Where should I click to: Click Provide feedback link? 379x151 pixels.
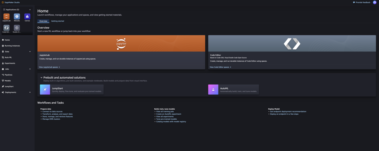[362, 2]
